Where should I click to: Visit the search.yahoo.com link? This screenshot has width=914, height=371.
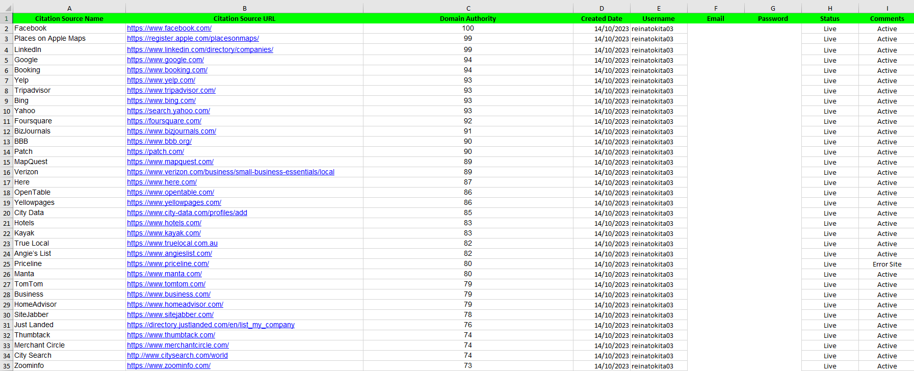tap(168, 111)
